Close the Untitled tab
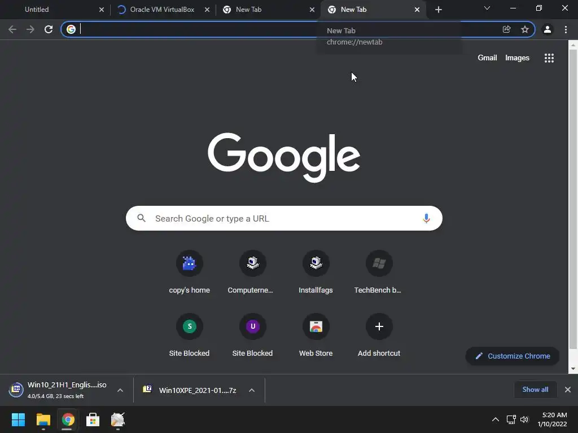 [x=102, y=10]
